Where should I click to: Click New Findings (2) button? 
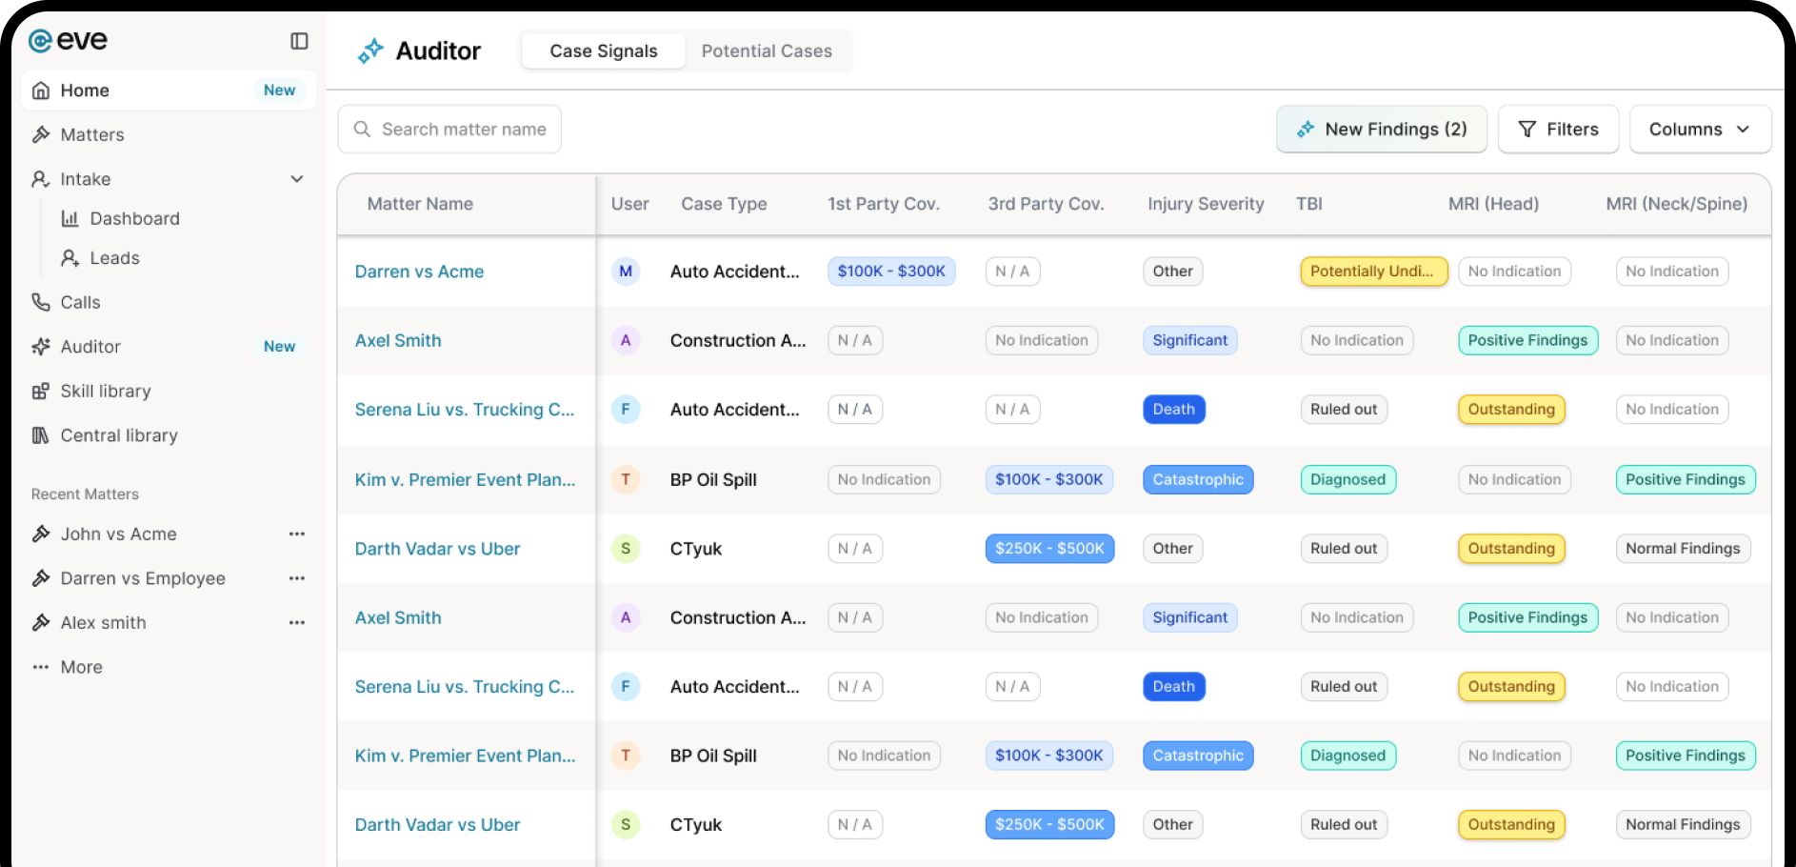pyautogui.click(x=1382, y=130)
